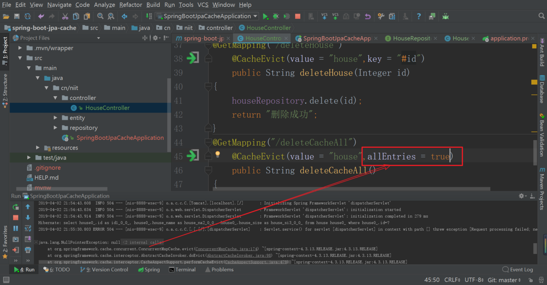Revert changes with the purple rollback arrow

(368, 16)
